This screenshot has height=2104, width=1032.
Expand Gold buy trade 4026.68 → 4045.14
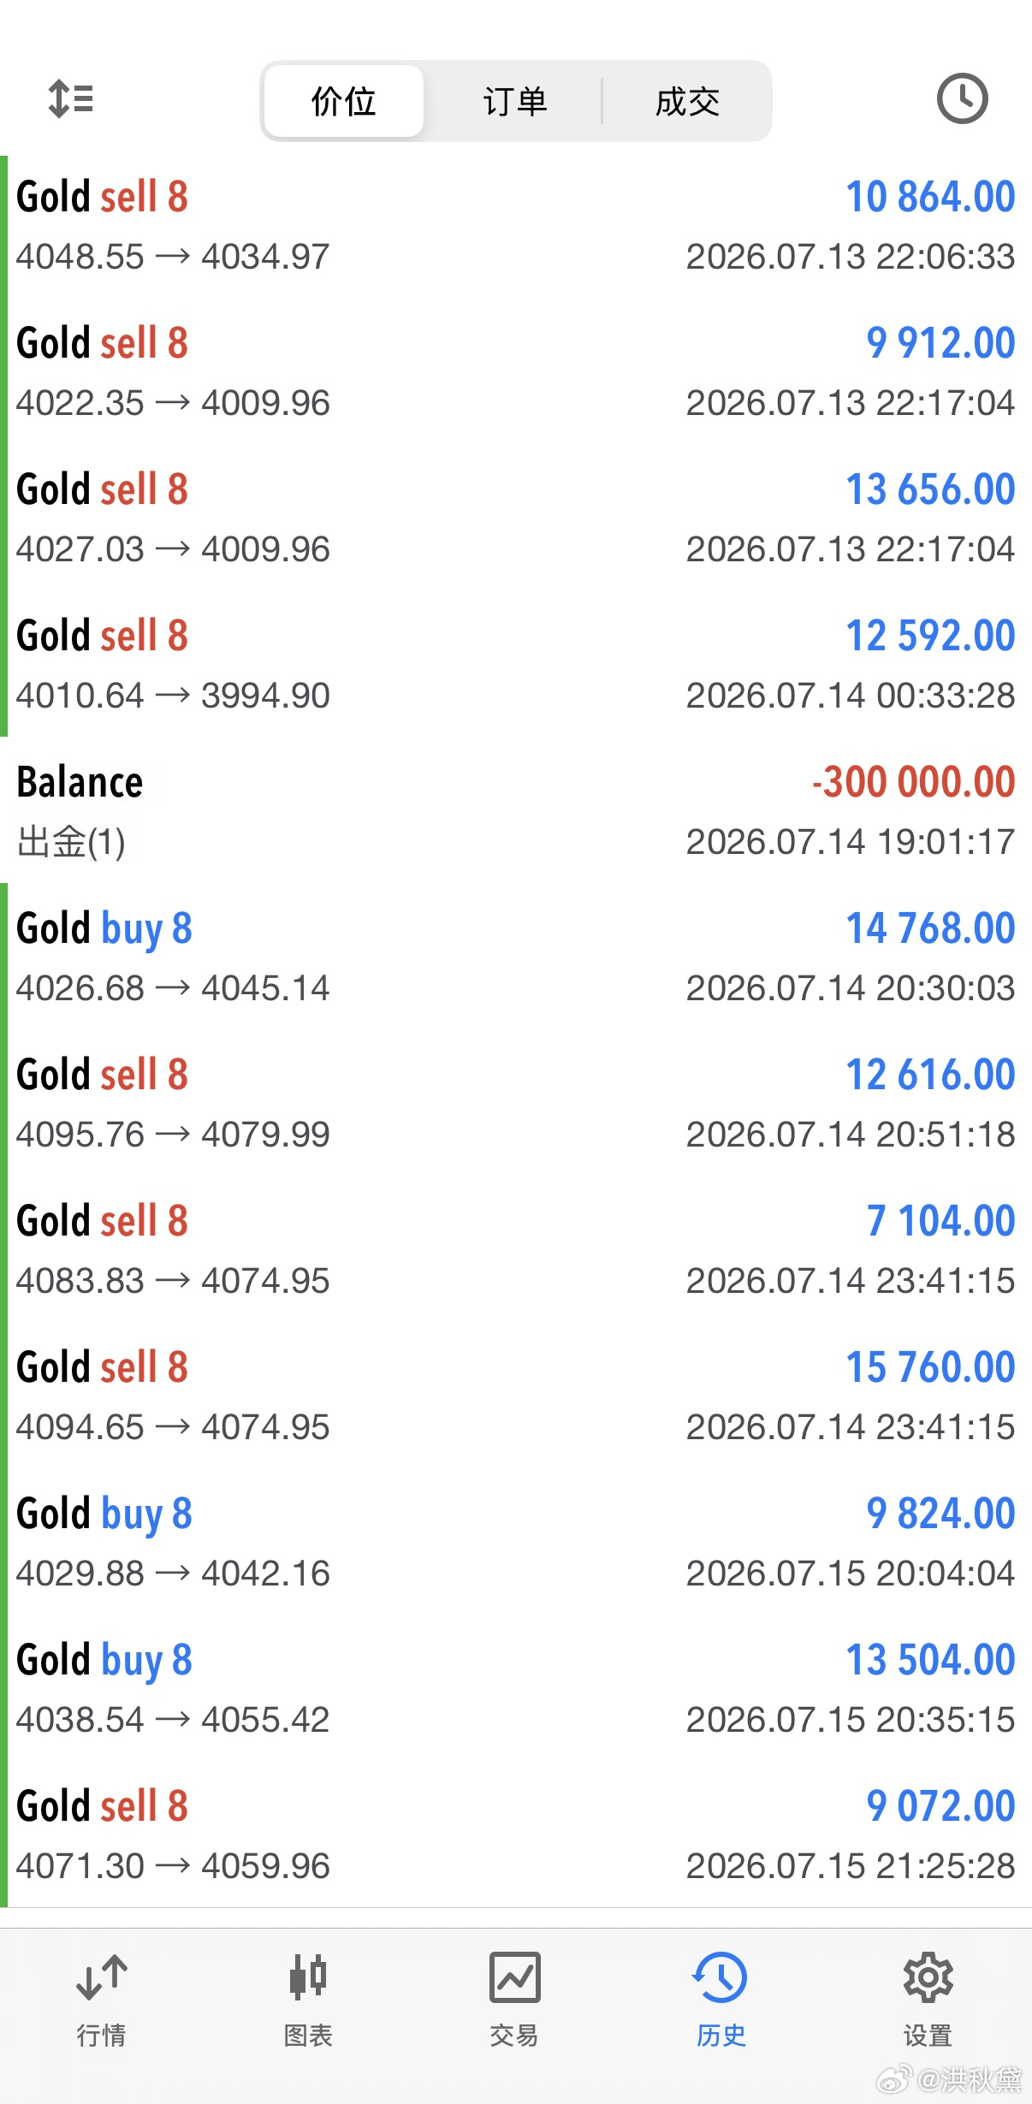tap(516, 957)
